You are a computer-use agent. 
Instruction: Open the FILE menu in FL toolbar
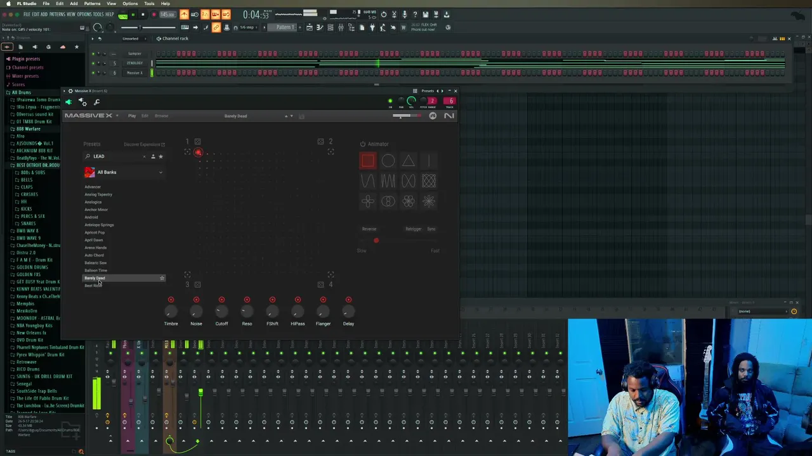click(27, 14)
